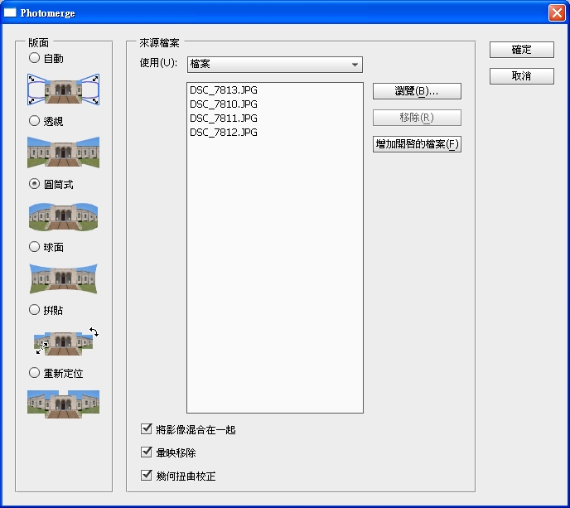Click the Photomerge title bar window icon
This screenshot has height=508, width=570.
coord(10,12)
